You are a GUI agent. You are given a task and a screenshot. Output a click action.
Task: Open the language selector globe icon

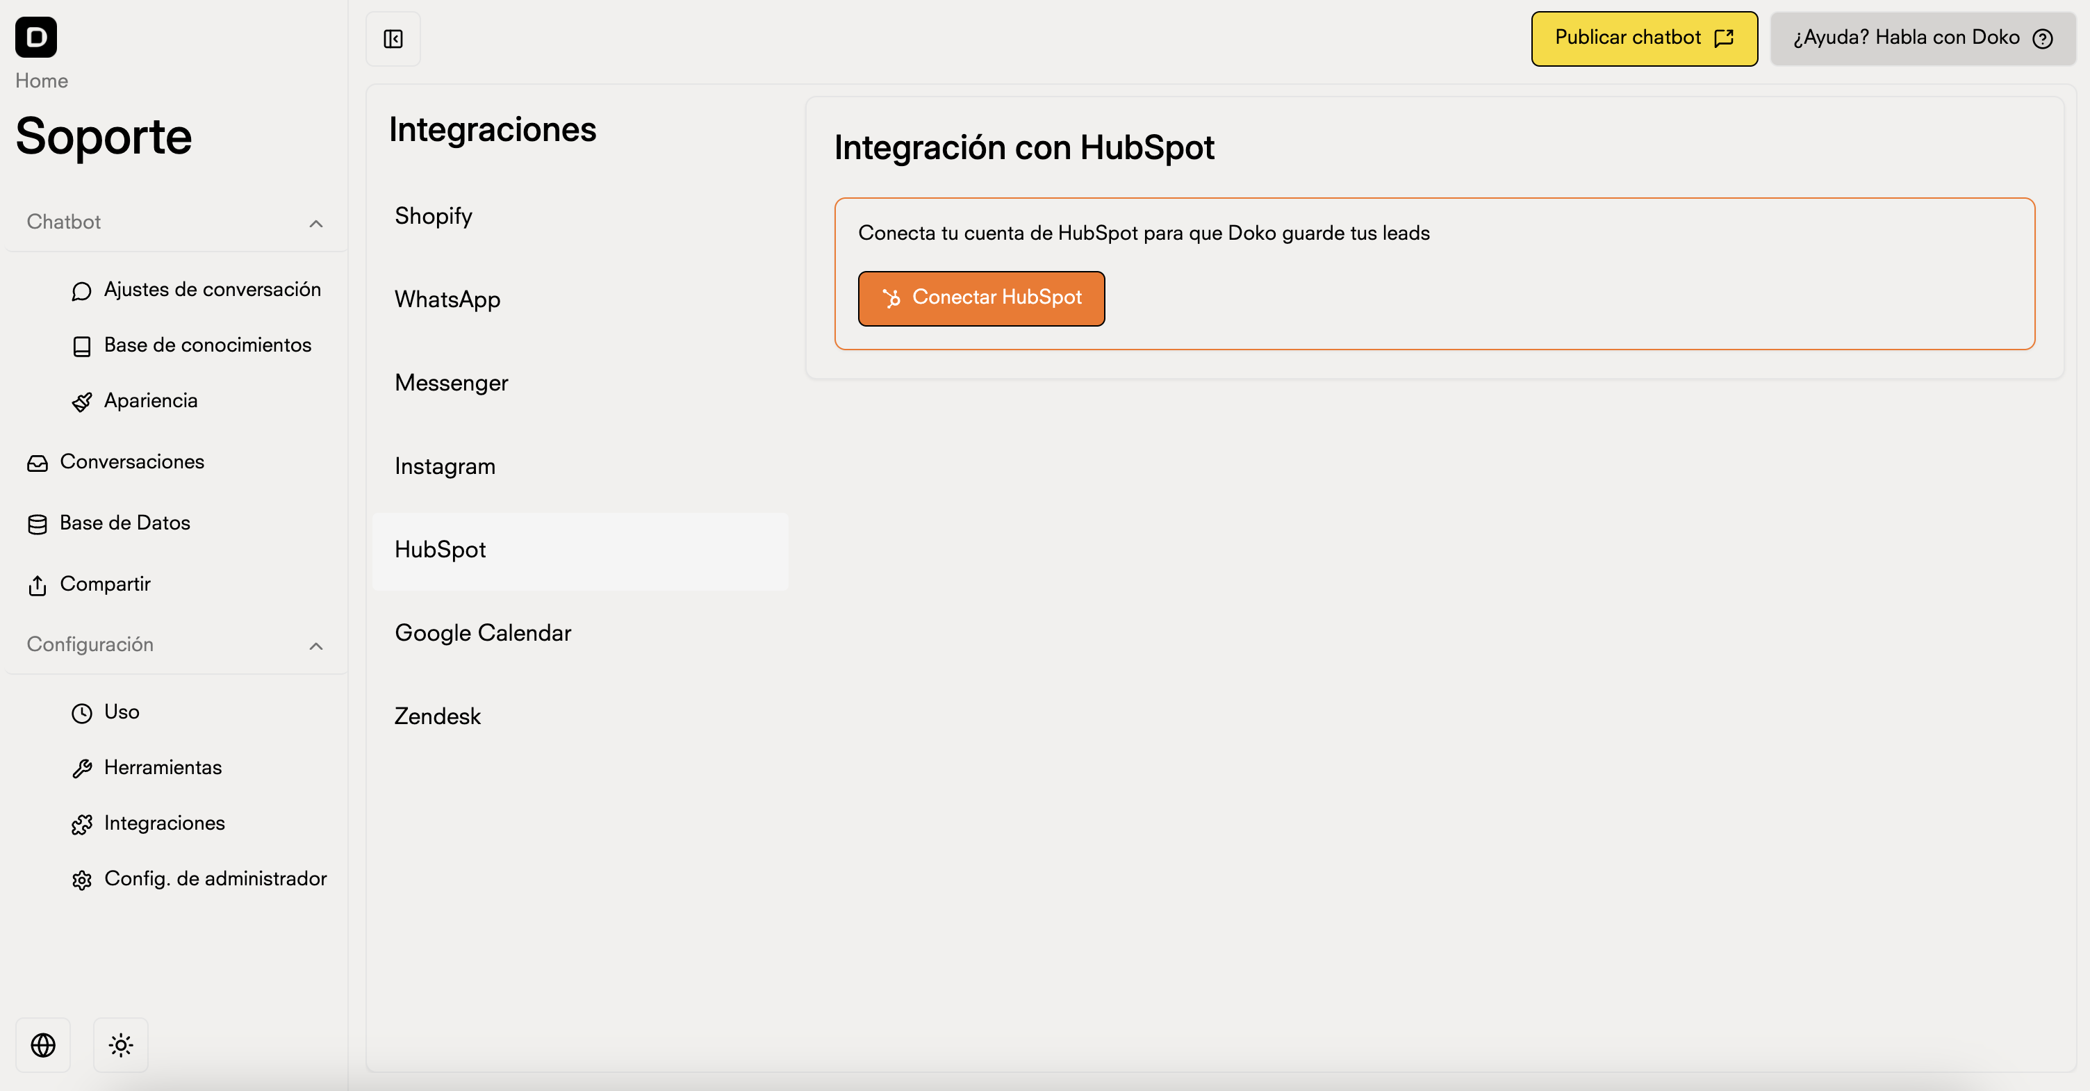[43, 1044]
